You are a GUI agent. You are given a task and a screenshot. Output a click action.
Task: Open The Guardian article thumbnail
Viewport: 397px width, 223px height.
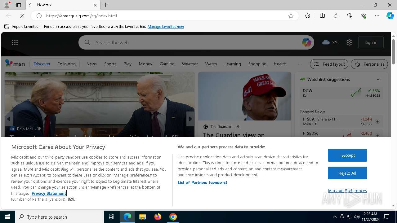click(x=245, y=96)
